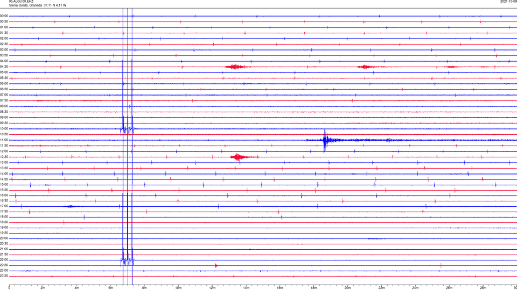Click the 09:30 time label

4,124
